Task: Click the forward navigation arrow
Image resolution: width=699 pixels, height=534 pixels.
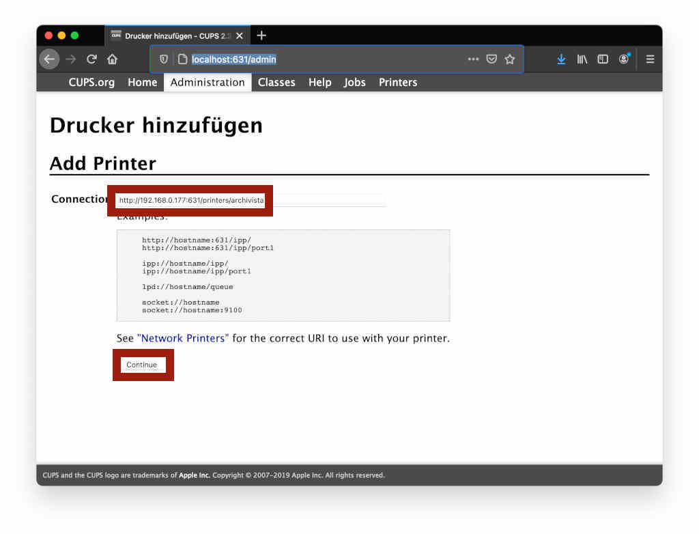Action: coord(71,59)
